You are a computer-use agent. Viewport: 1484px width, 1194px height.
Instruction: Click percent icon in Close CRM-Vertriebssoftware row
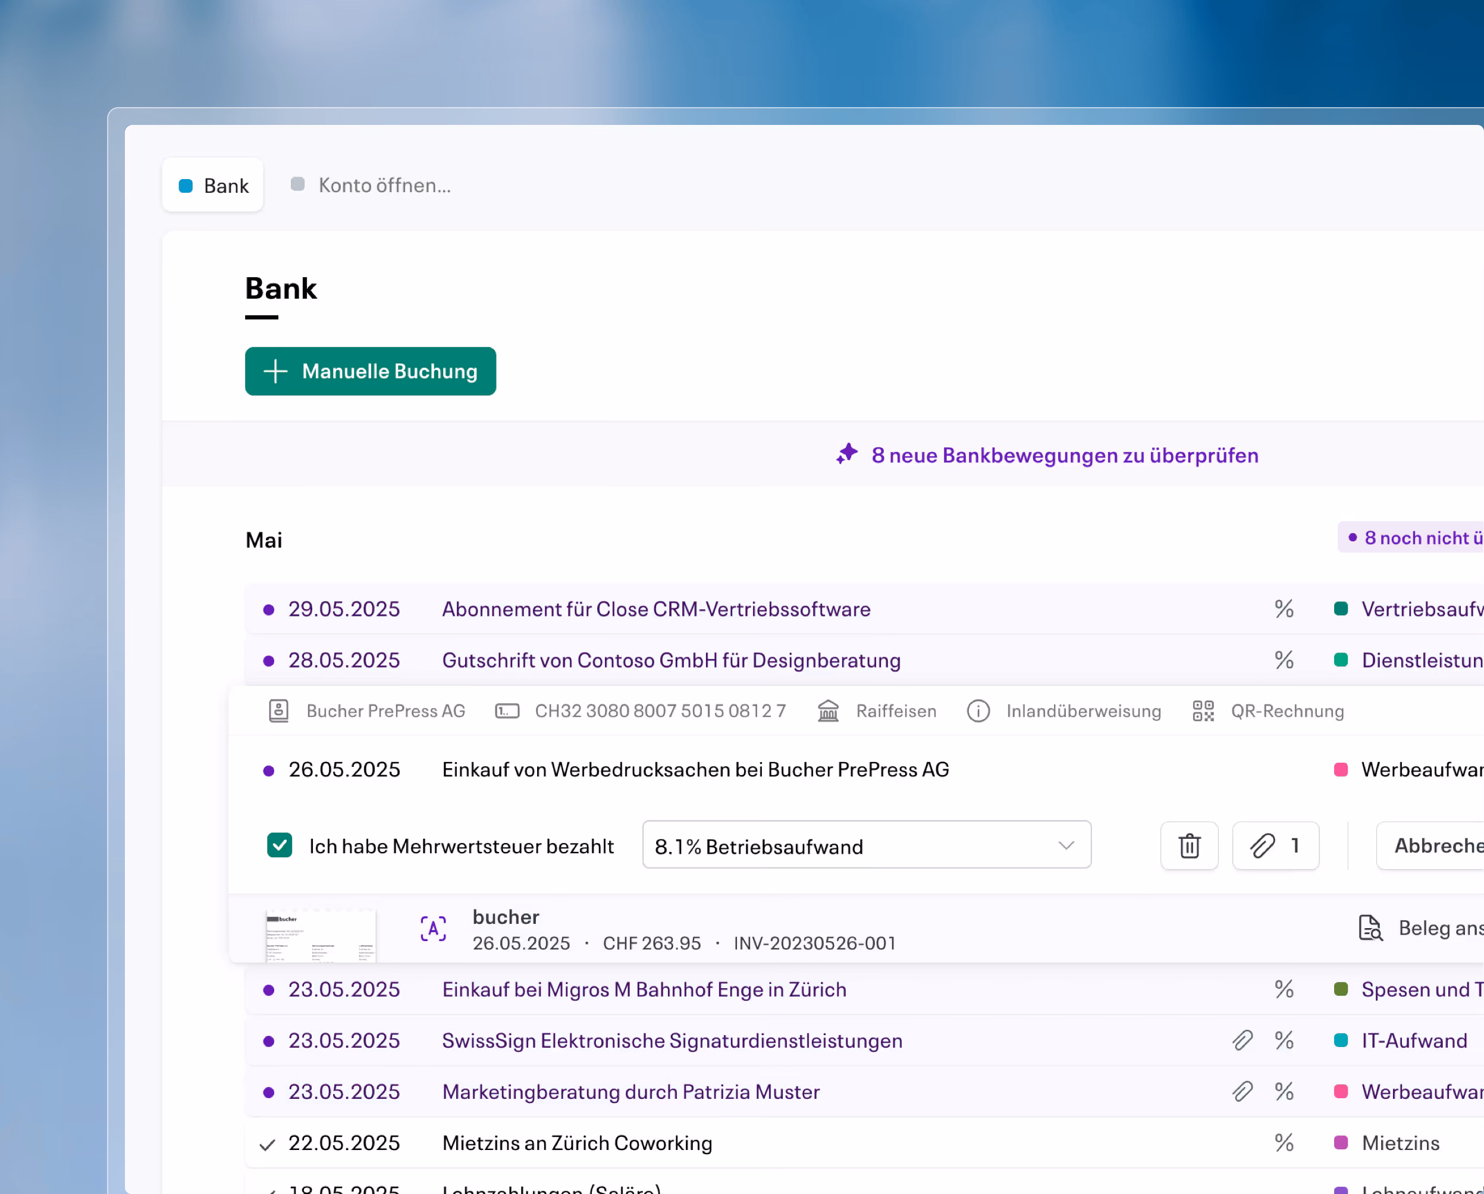pos(1284,609)
